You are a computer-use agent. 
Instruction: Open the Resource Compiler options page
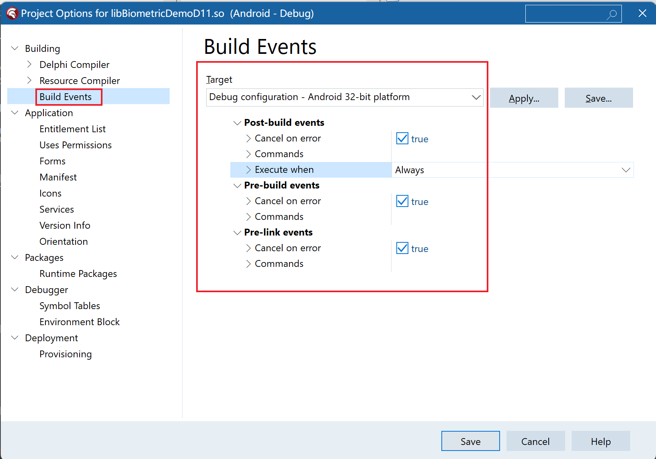coord(80,81)
